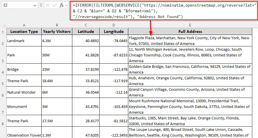Select latitude cell 37.8199
Image resolution: width=258 pixels, height=138 pixels.
click(86, 69)
